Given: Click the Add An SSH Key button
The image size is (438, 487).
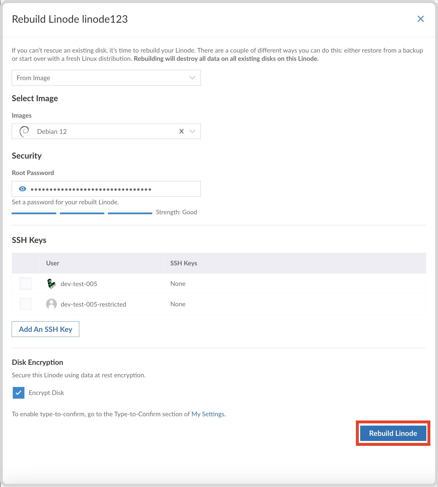Looking at the screenshot, I should (45, 329).
